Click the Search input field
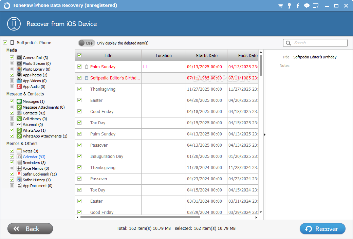Image resolution: width=353 pixels, height=239 pixels. pos(315,43)
